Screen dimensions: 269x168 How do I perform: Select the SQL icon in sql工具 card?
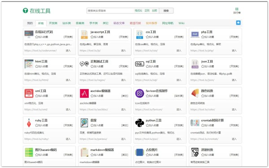click(x=139, y=64)
